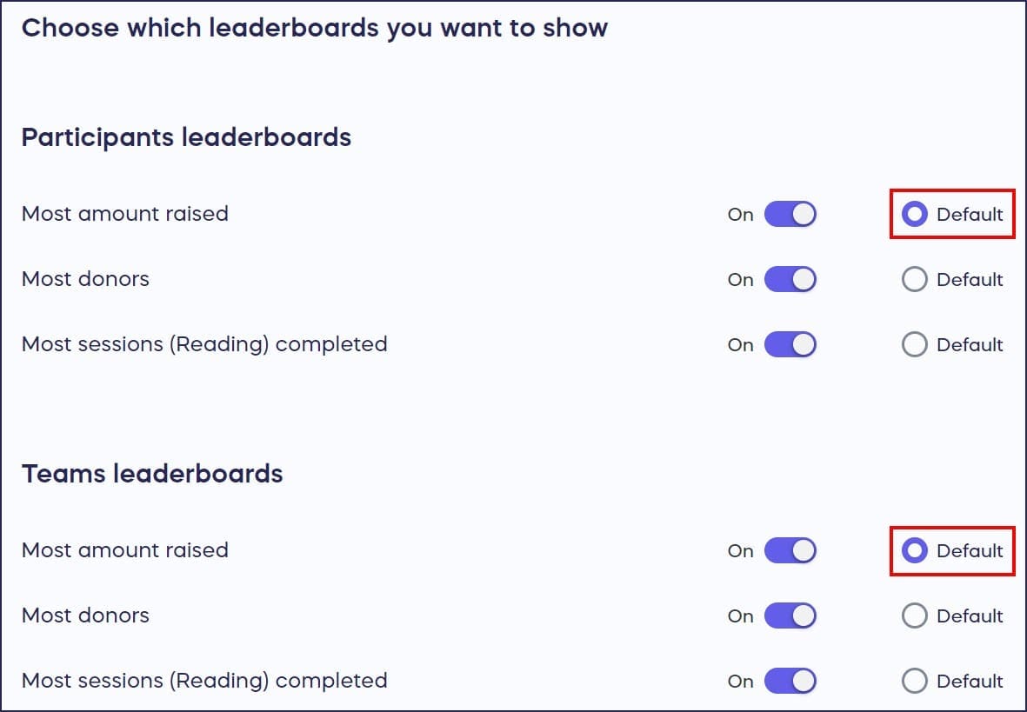Toggle Teams 'Most amount raised' switch
This screenshot has width=1027, height=712.
pos(790,550)
